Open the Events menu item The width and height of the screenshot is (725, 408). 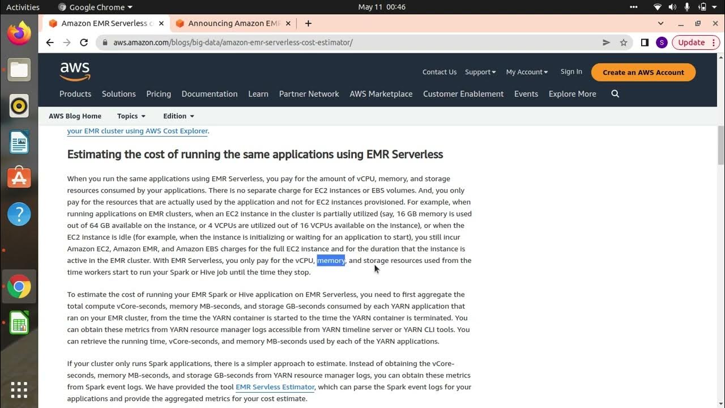[x=526, y=94]
